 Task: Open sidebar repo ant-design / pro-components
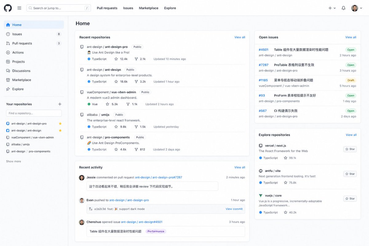pos(31,151)
